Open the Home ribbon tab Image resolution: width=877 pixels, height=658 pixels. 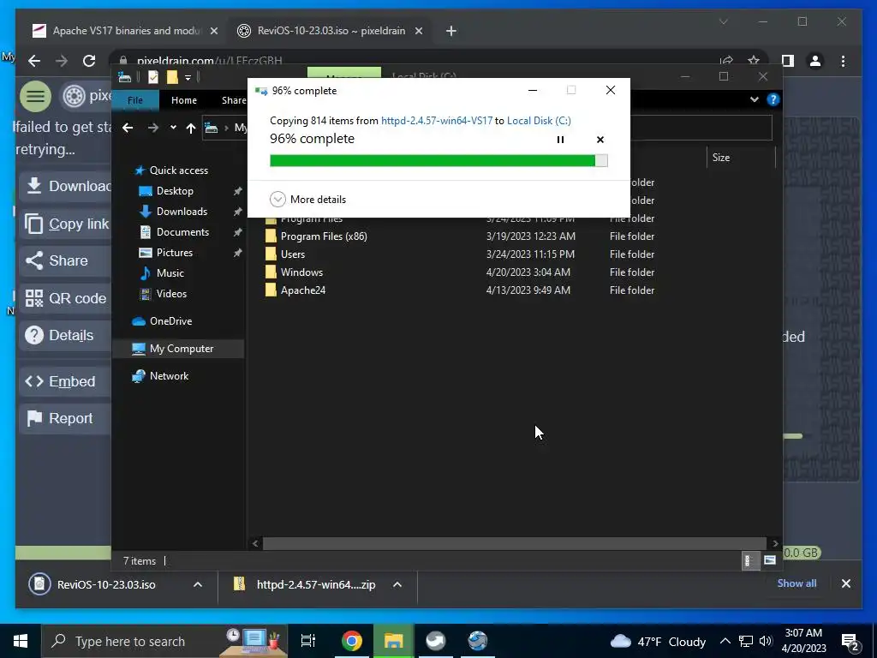[x=184, y=100]
